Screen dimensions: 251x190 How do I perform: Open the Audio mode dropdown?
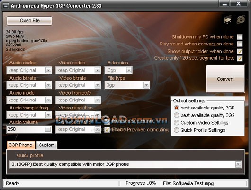click(48, 100)
